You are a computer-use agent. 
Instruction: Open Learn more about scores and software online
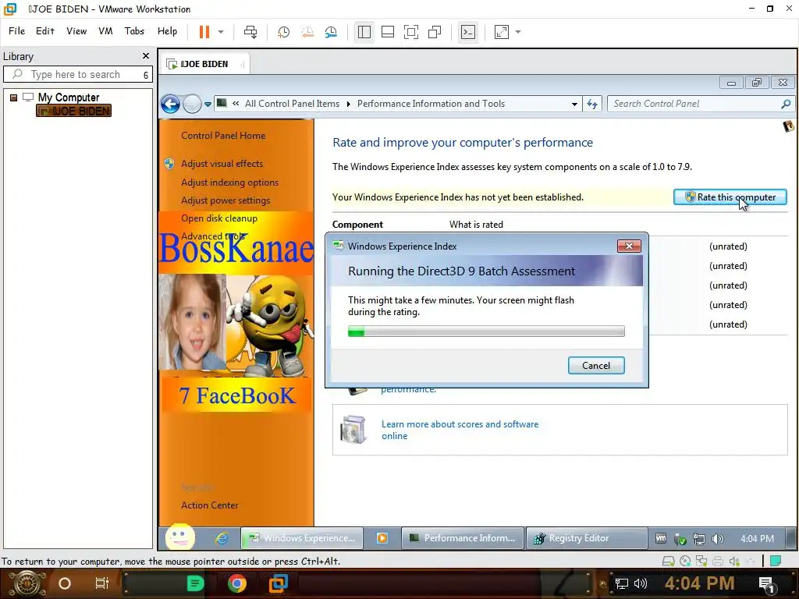(460, 430)
